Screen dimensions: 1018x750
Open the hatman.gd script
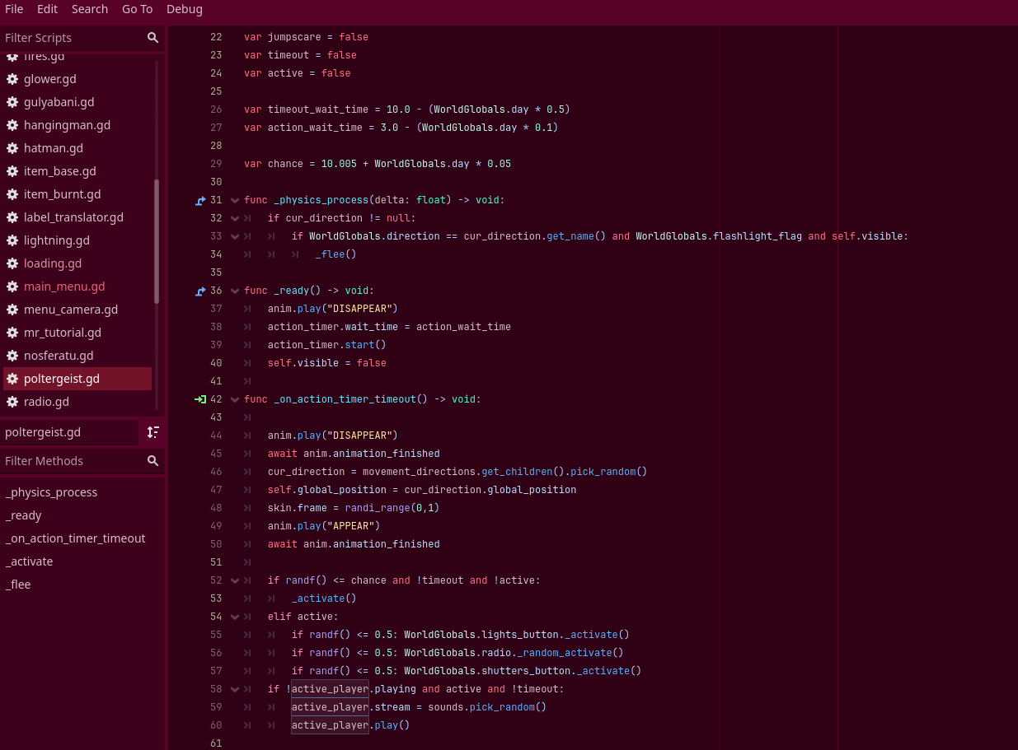(54, 148)
